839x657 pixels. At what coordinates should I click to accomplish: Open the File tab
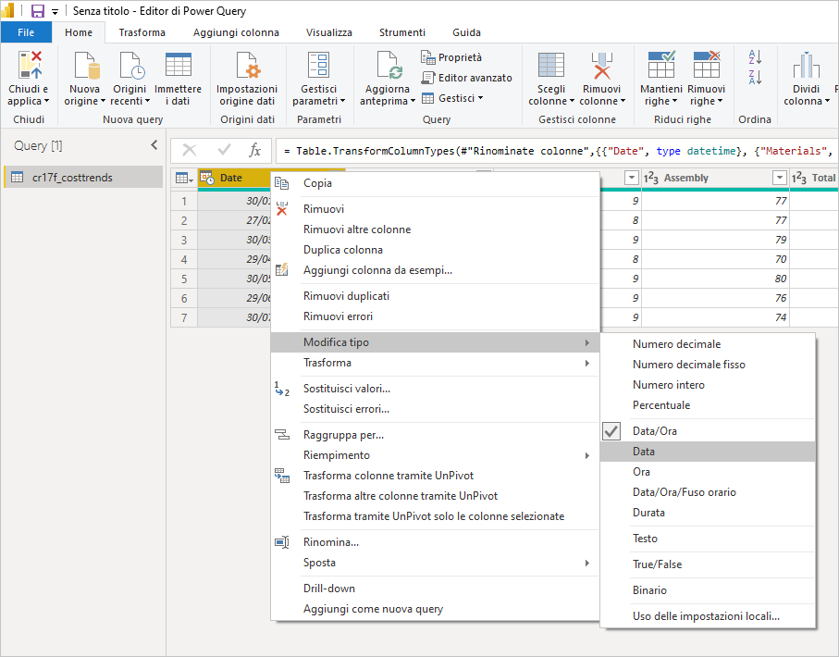coord(26,32)
